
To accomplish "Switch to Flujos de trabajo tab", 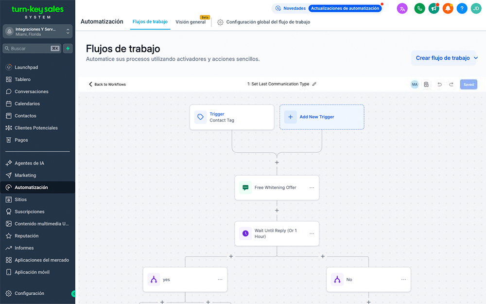I will (x=150, y=22).
